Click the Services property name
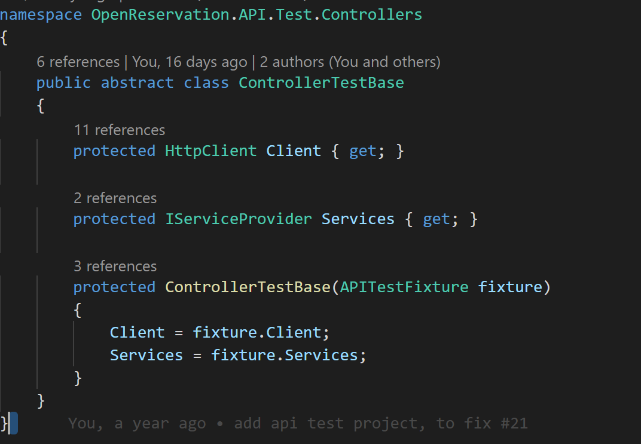Screen dimensions: 641x444 pos(358,219)
